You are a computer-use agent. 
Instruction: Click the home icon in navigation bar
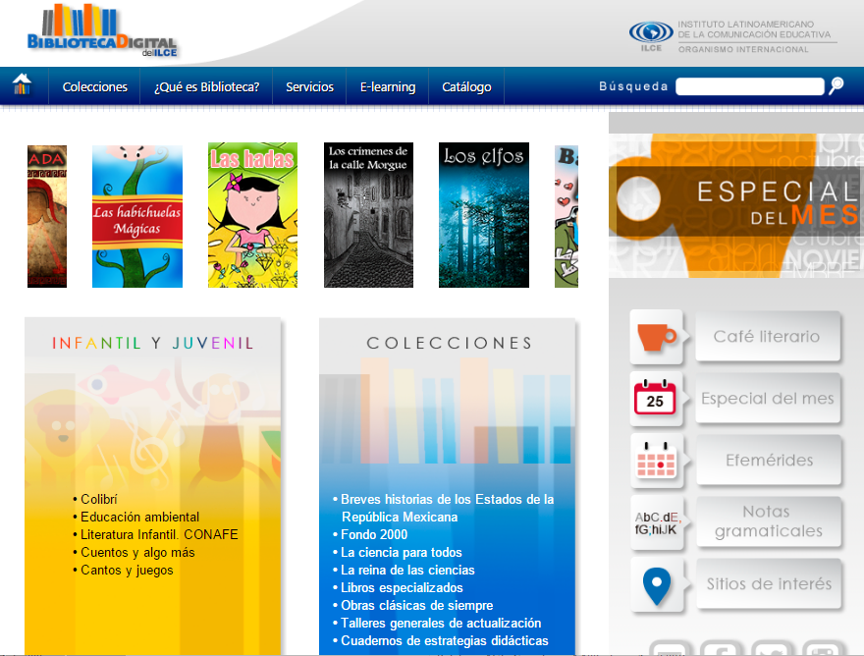23,85
